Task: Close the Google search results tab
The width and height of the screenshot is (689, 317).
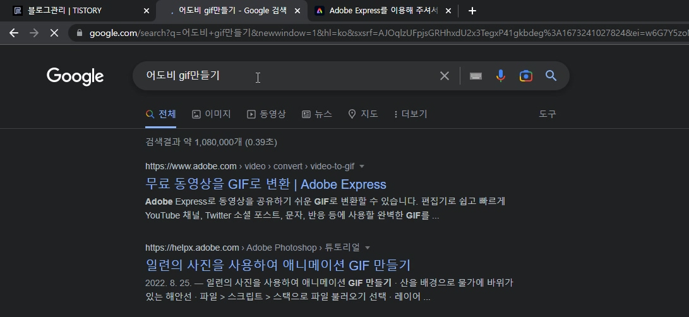Action: point(297,11)
